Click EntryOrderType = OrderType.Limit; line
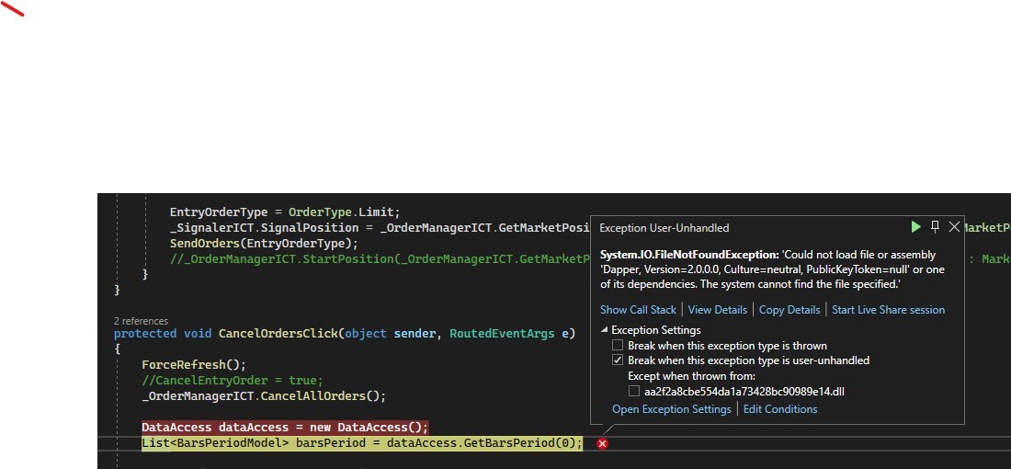Image resolution: width=1011 pixels, height=469 pixels. [x=285, y=212]
